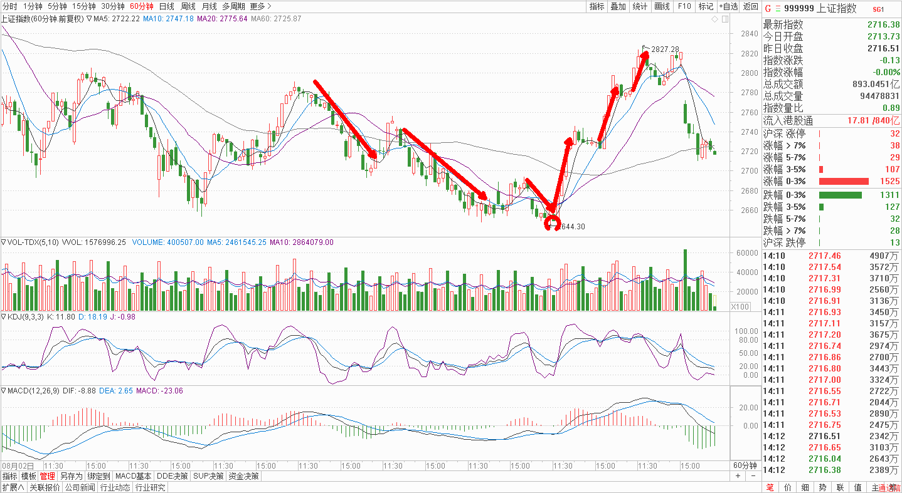Select the 1分钟 period
The width and height of the screenshot is (902, 493).
pyautogui.click(x=32, y=6)
